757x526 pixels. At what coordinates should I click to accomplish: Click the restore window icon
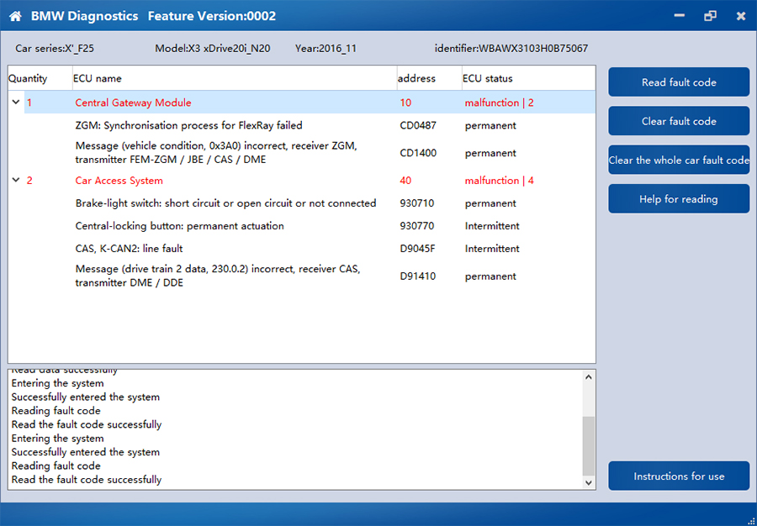point(711,16)
